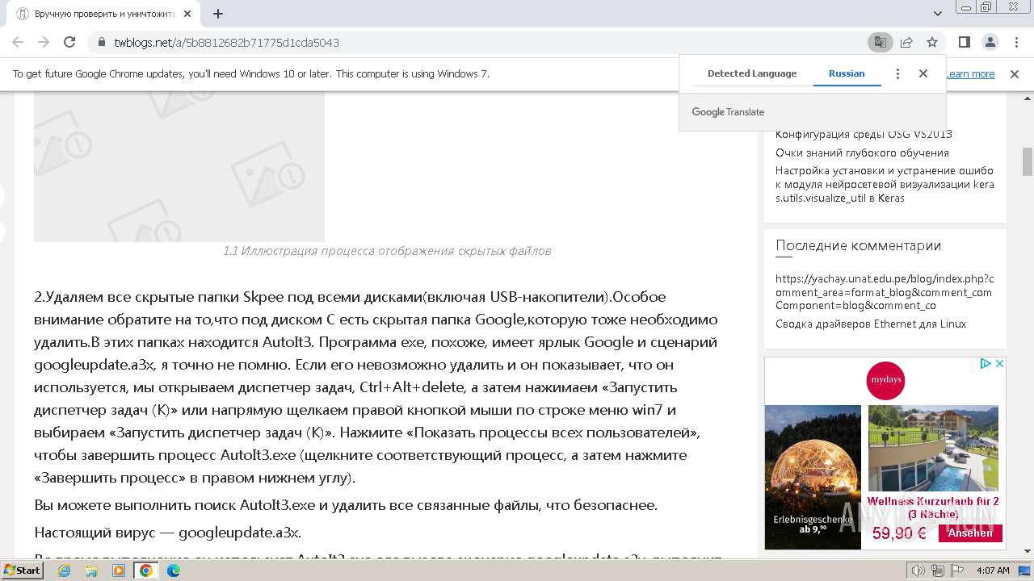The width and height of the screenshot is (1034, 581).
Task: Select Russian tab in translate popup
Action: (x=847, y=73)
